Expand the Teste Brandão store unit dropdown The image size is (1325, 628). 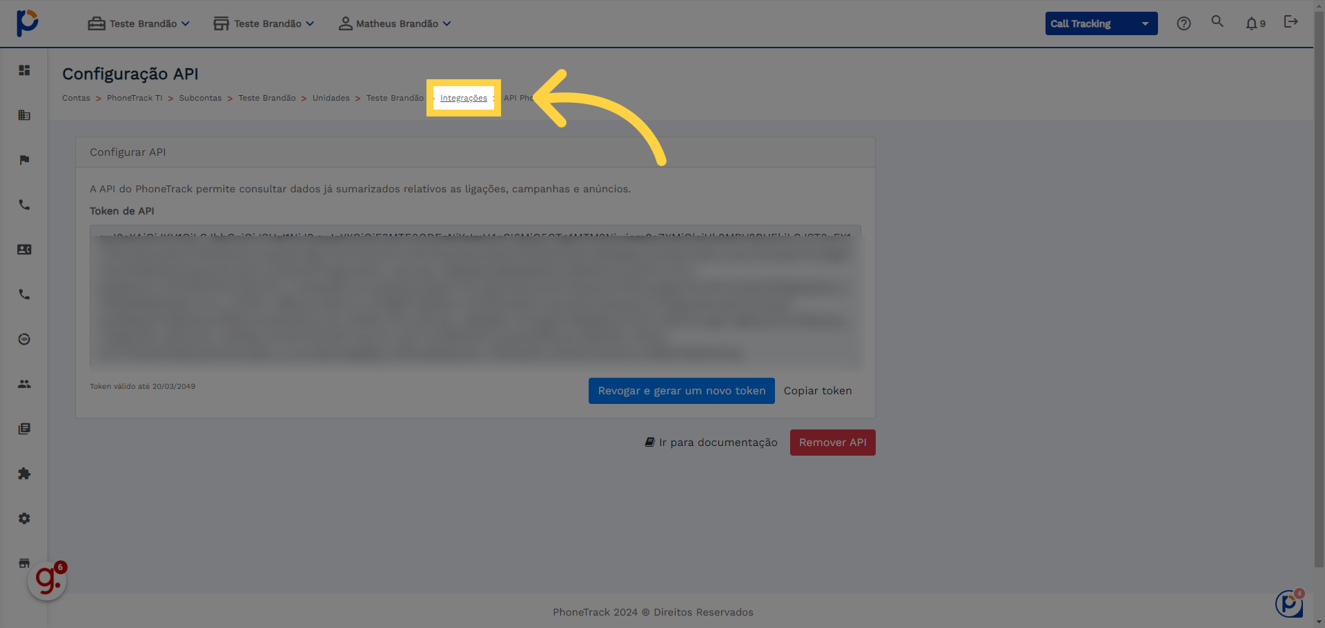[x=264, y=23]
